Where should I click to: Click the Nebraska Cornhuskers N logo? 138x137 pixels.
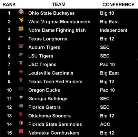21,131
